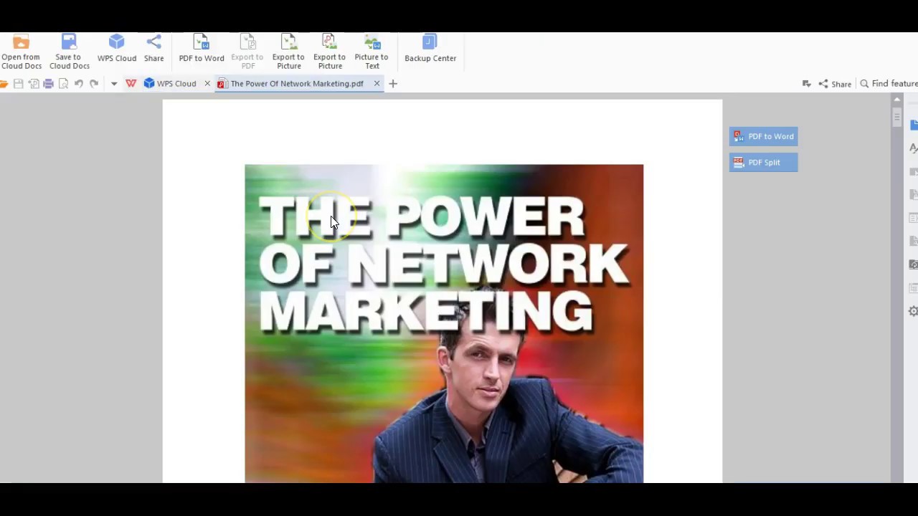Image resolution: width=918 pixels, height=516 pixels.
Task: Click the red WPS home logo
Action: 131,84
